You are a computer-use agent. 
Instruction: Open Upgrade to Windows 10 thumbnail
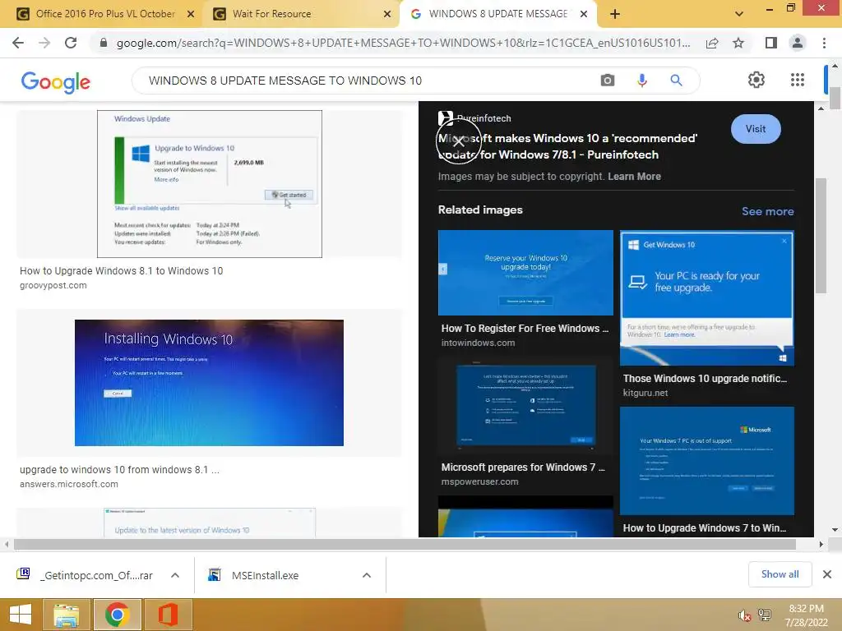tap(210, 184)
